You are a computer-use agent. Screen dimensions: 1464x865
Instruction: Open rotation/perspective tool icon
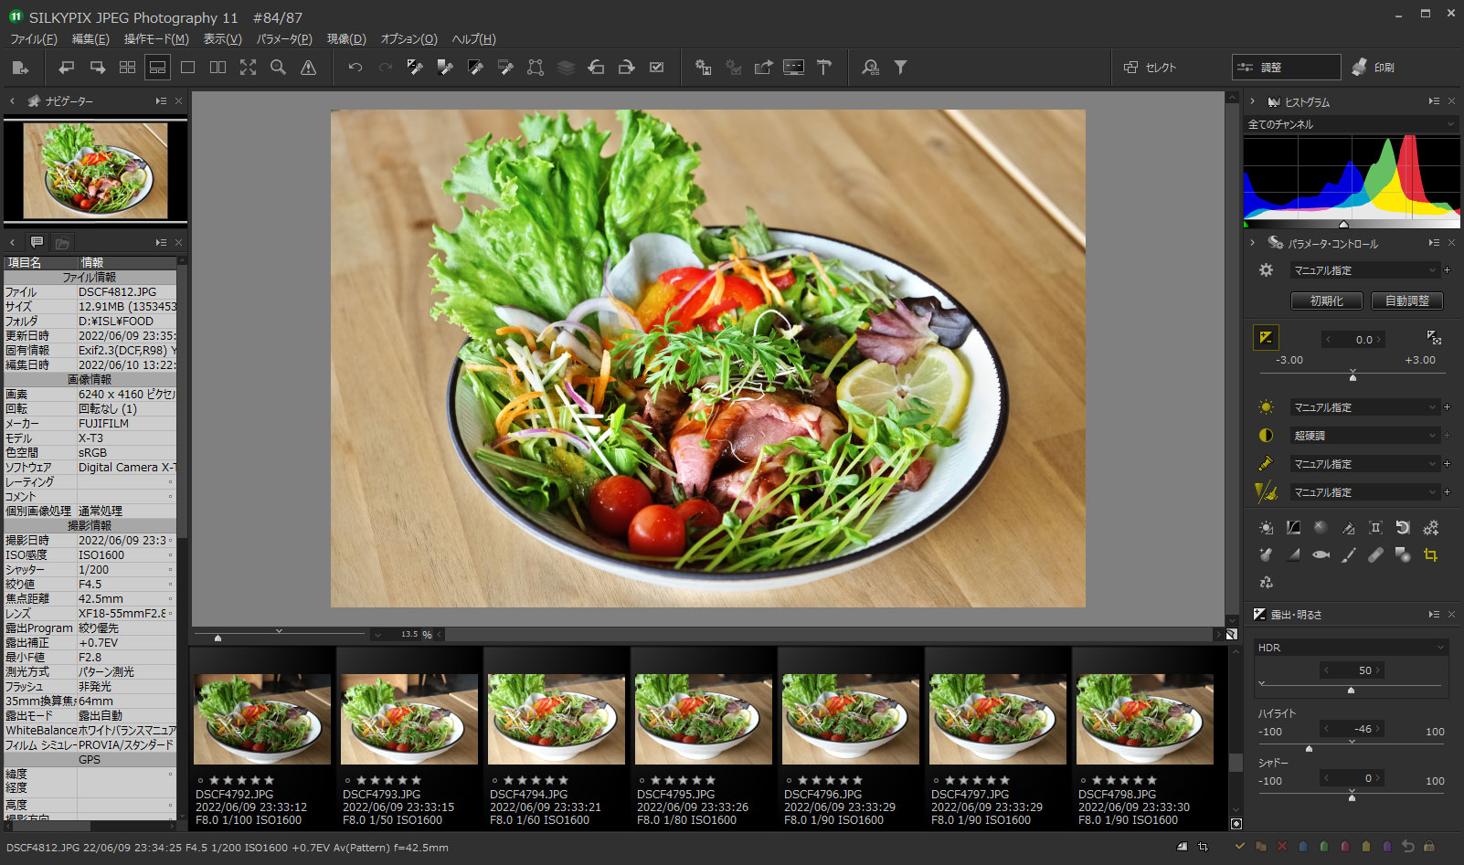coord(1403,528)
